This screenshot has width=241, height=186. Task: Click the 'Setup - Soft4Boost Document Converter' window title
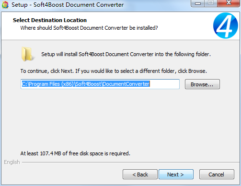tap(68, 5)
